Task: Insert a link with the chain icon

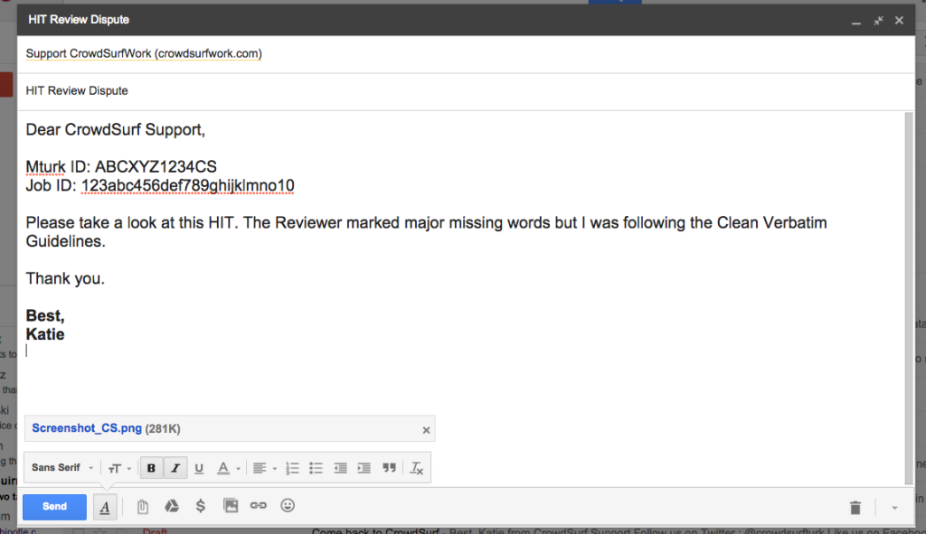Action: 258,506
